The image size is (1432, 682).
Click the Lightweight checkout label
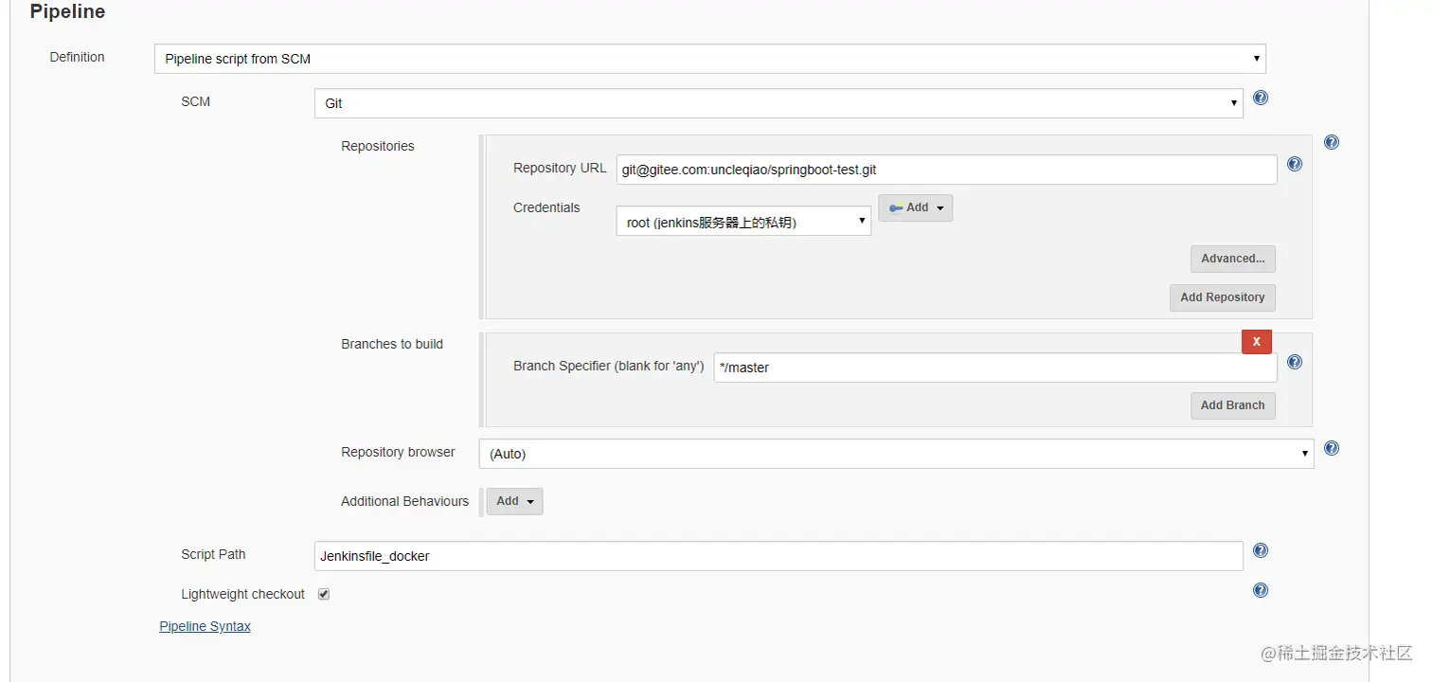pyautogui.click(x=243, y=594)
